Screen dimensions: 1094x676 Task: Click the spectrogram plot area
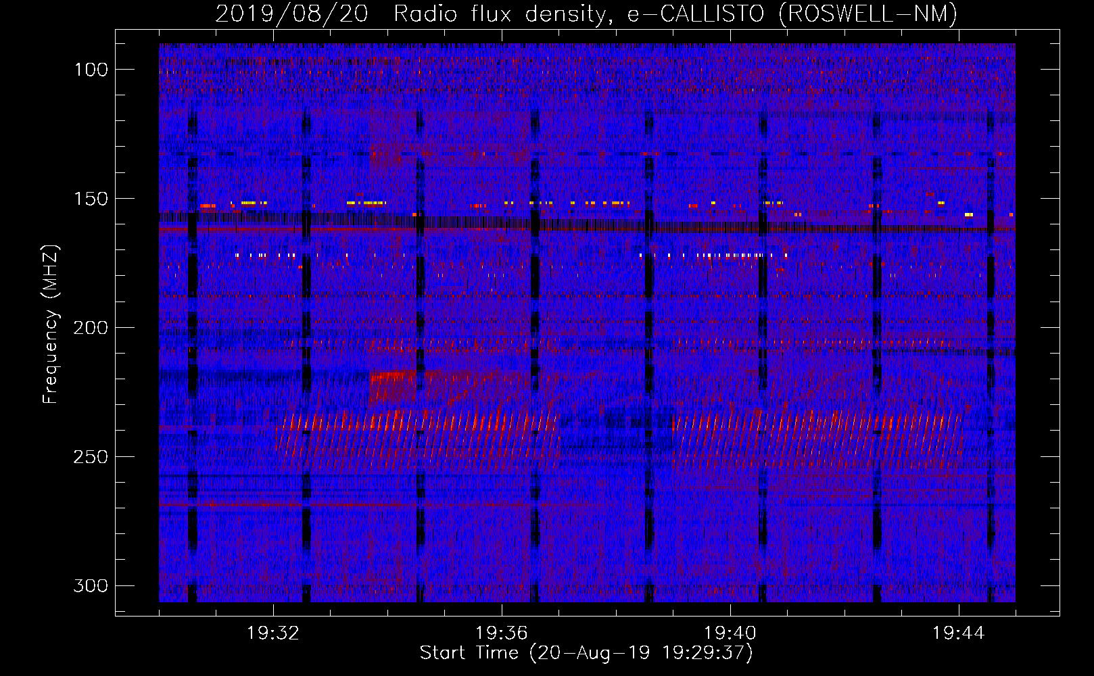point(587,322)
